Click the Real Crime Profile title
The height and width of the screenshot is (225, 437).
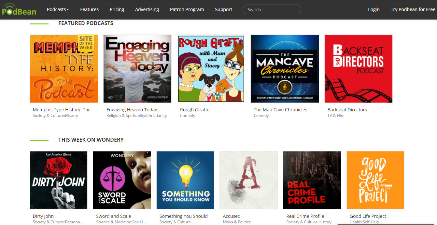(305, 216)
